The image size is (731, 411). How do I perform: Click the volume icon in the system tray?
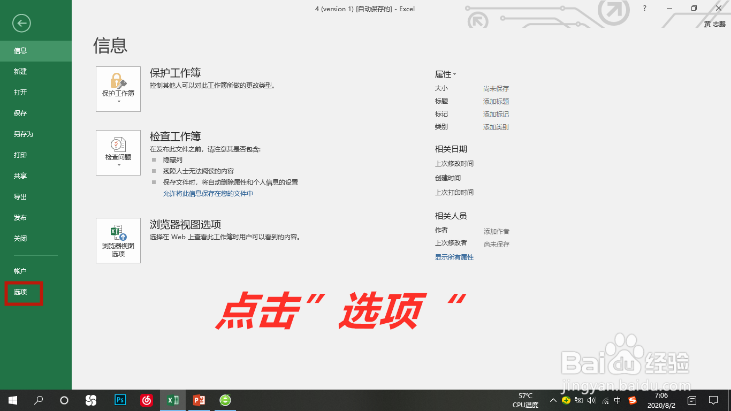pyautogui.click(x=591, y=400)
